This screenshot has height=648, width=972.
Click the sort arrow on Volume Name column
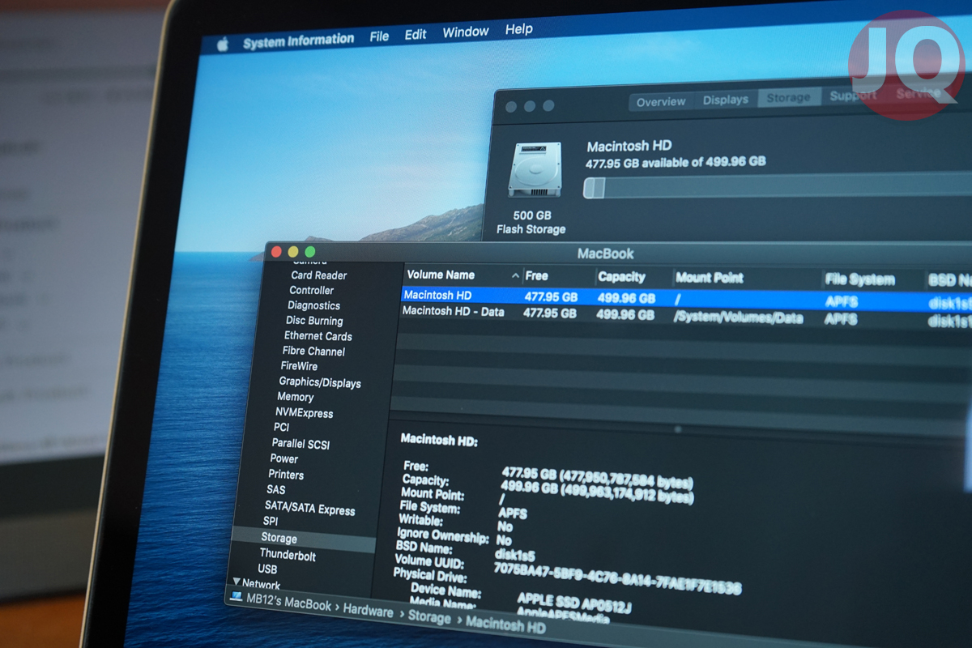(x=517, y=275)
